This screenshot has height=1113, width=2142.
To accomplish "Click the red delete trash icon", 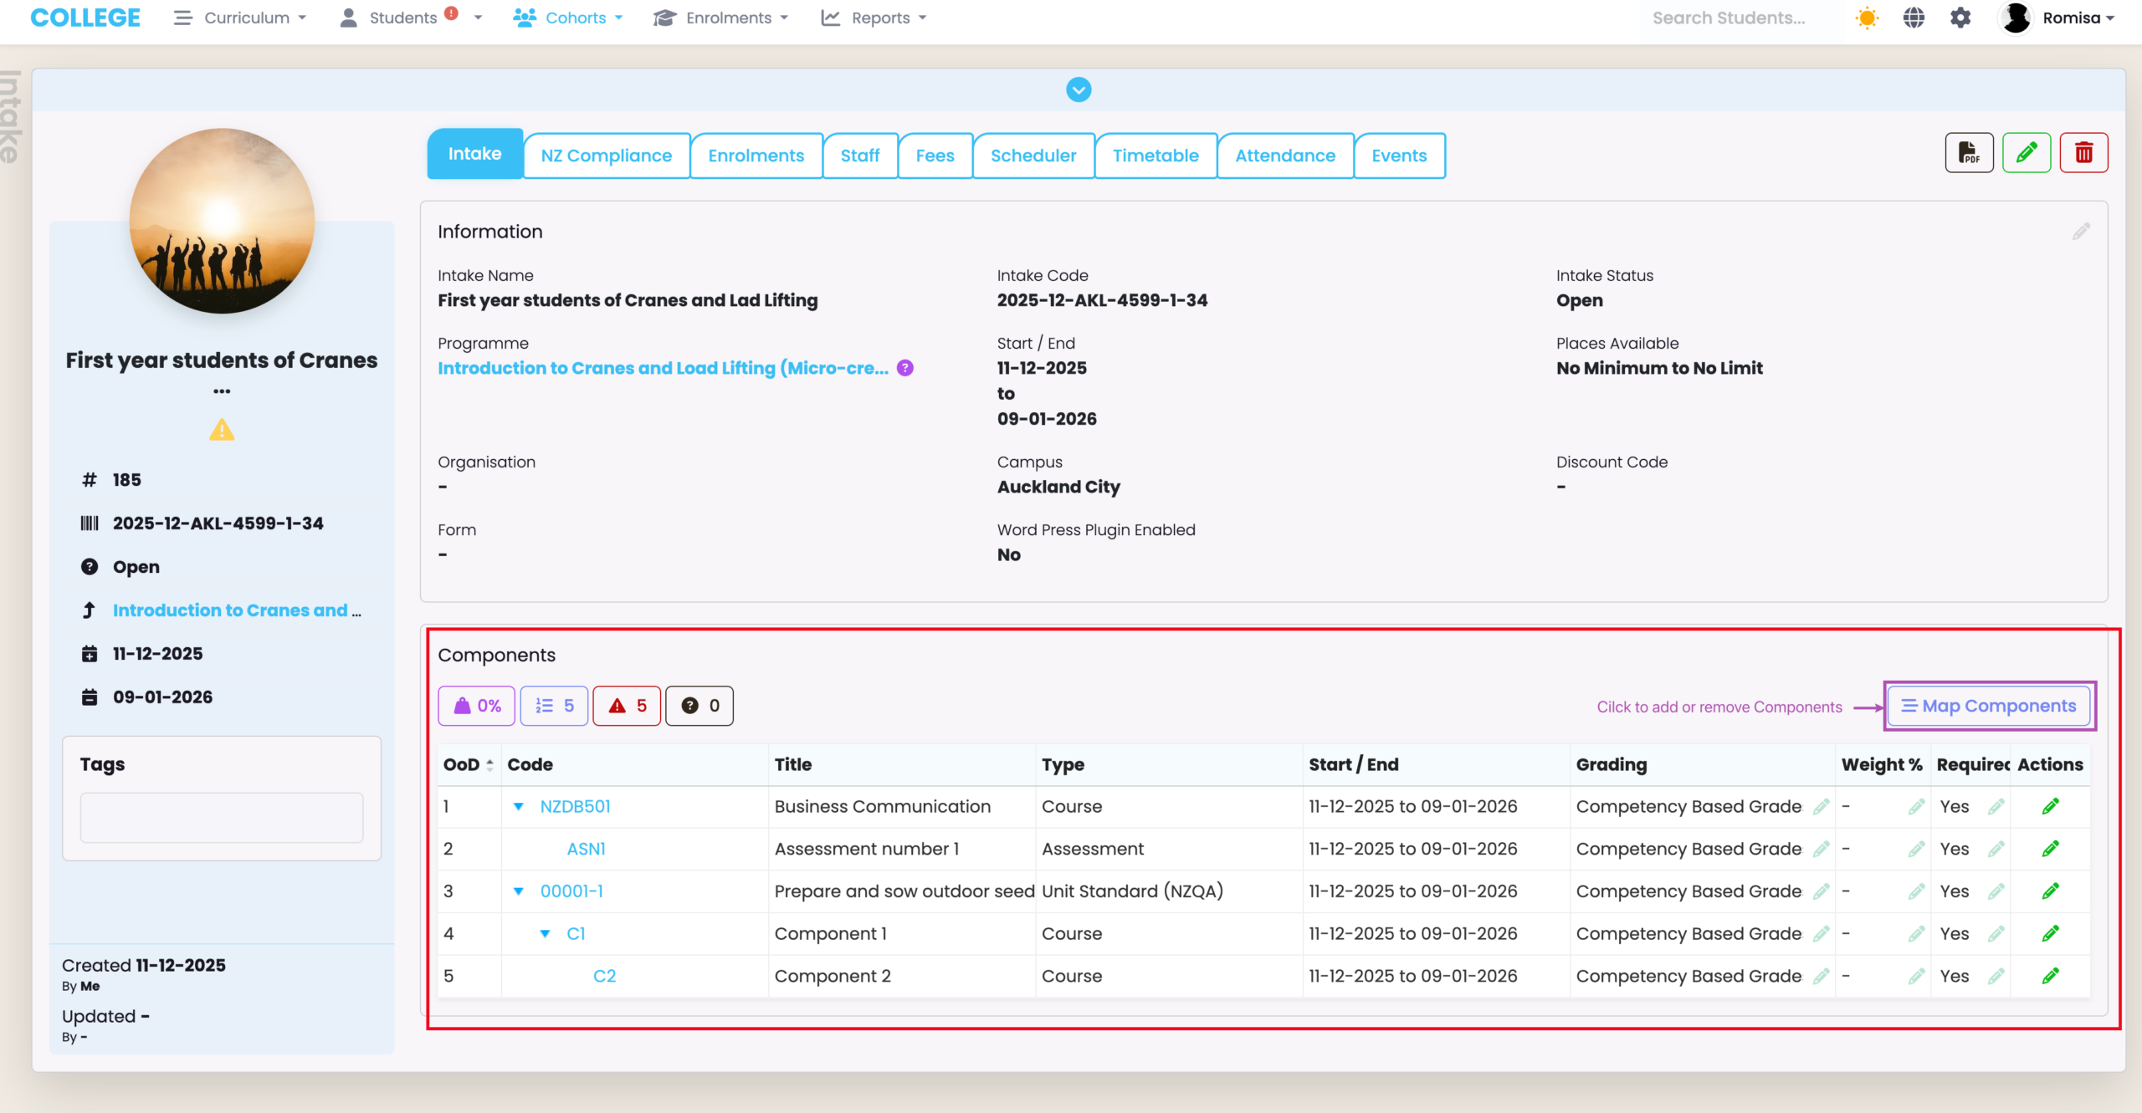I will 2083,153.
